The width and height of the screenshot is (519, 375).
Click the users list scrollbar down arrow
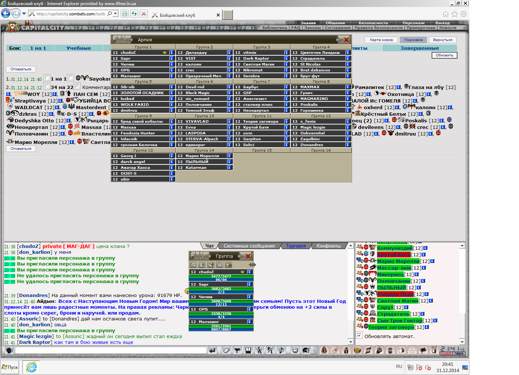click(x=462, y=342)
